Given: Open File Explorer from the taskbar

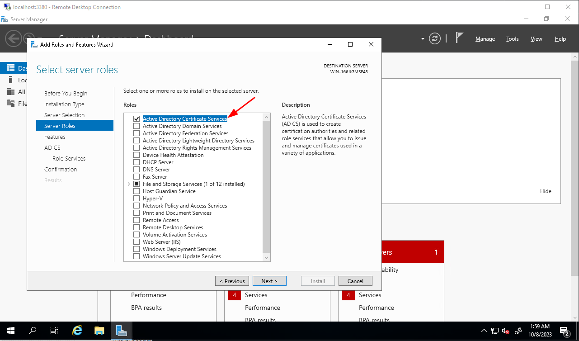Looking at the screenshot, I should click(x=99, y=331).
